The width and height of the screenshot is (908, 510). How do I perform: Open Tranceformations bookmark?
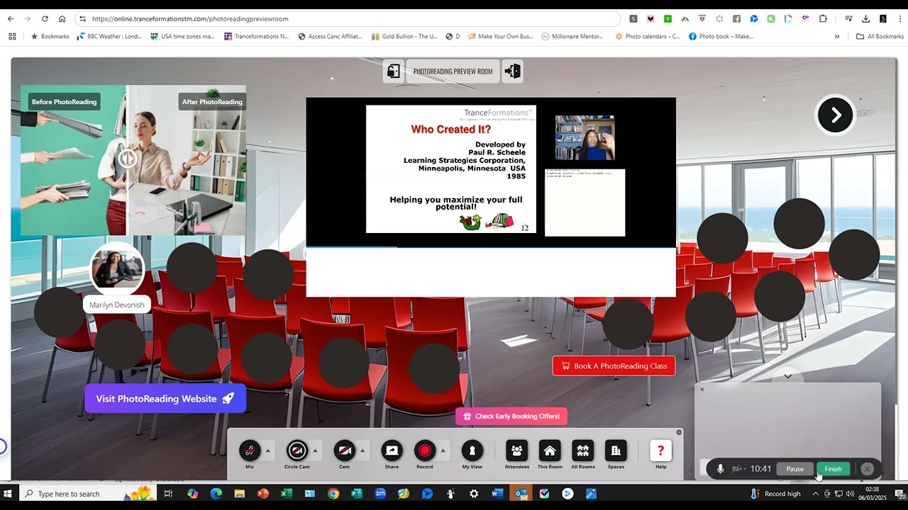(x=256, y=36)
